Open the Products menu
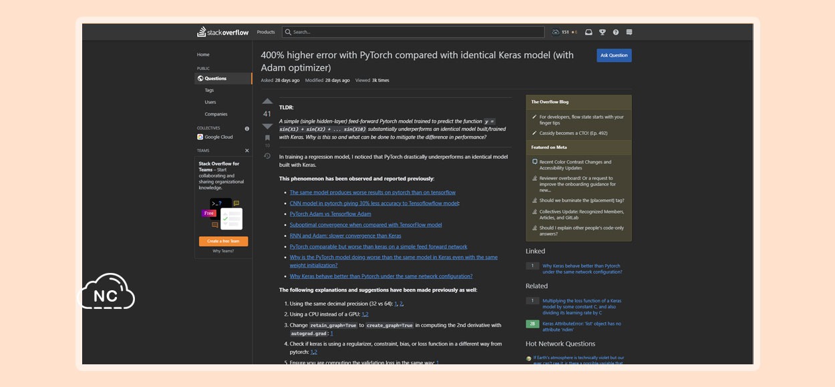This screenshot has width=835, height=387. point(266,32)
